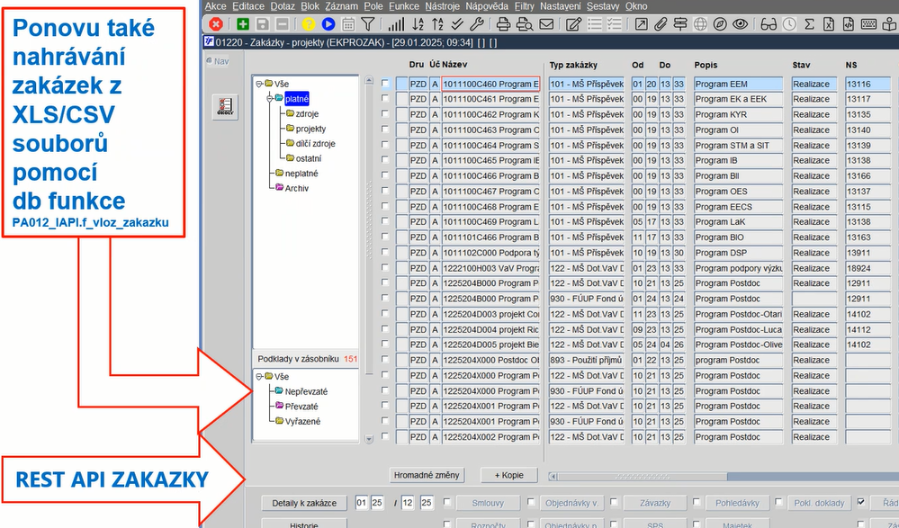
Task: Click the keyboard icon
Action: coord(868,24)
